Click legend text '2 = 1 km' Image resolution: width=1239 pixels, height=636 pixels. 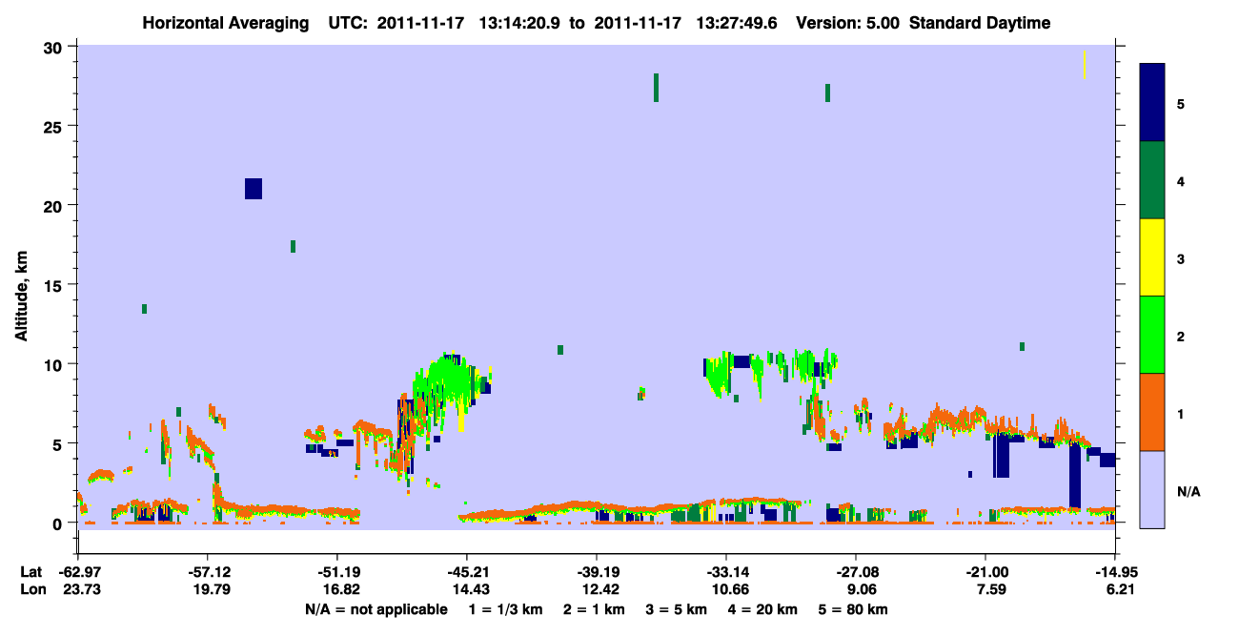[594, 609]
